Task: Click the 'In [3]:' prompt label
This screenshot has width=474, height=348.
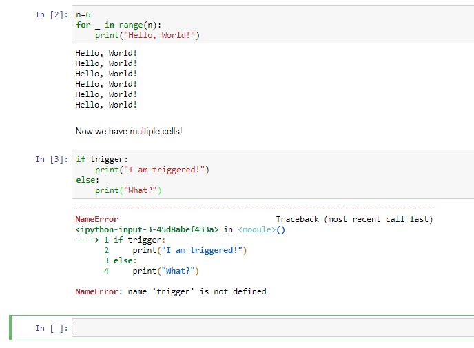Action: 52,159
